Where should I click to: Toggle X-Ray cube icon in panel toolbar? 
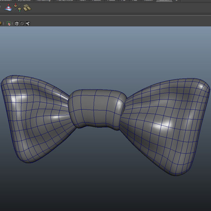point(17,24)
